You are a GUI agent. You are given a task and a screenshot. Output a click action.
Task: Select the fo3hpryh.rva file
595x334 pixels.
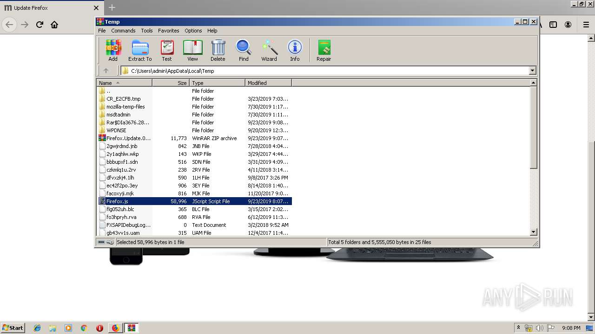(194, 217)
